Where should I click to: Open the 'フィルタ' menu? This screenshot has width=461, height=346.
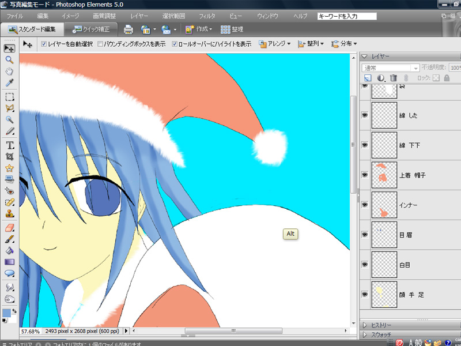pos(207,16)
